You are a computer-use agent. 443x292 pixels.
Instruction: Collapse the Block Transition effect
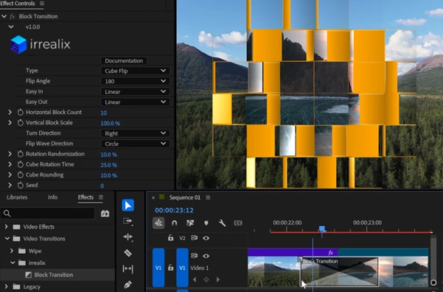point(4,16)
